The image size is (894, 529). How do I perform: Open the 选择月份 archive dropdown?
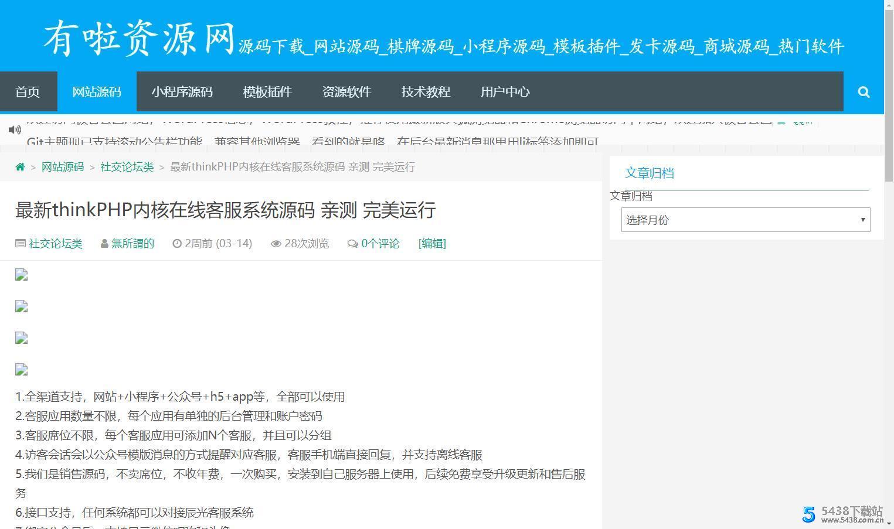[x=745, y=220]
